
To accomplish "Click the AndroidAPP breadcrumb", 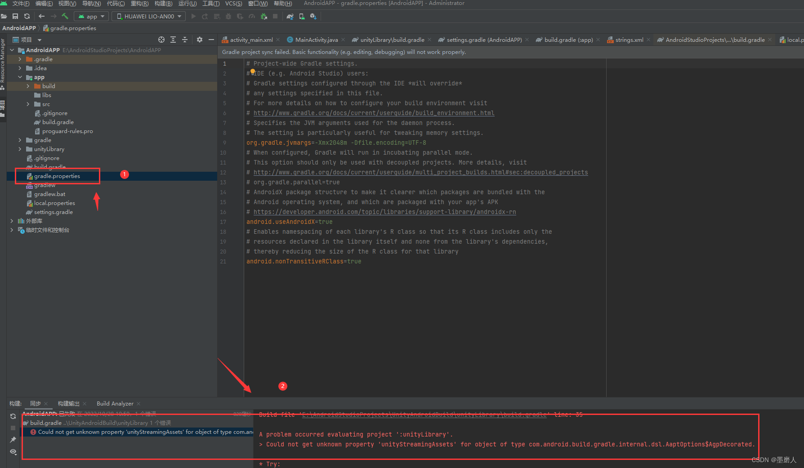I will click(19, 28).
